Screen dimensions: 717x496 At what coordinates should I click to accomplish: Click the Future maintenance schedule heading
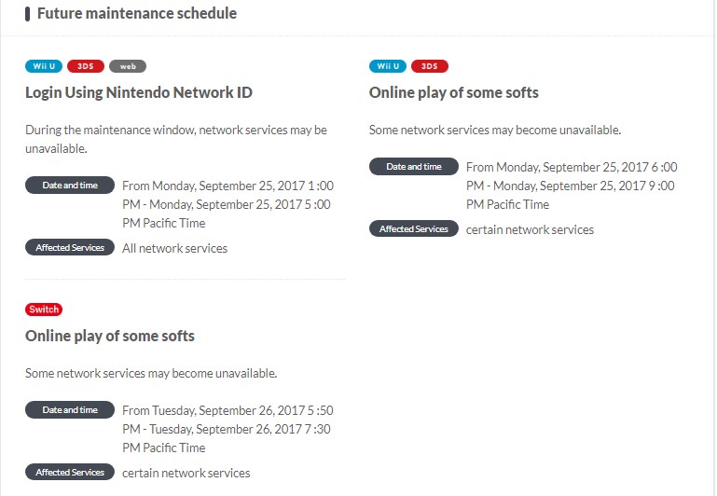point(136,13)
